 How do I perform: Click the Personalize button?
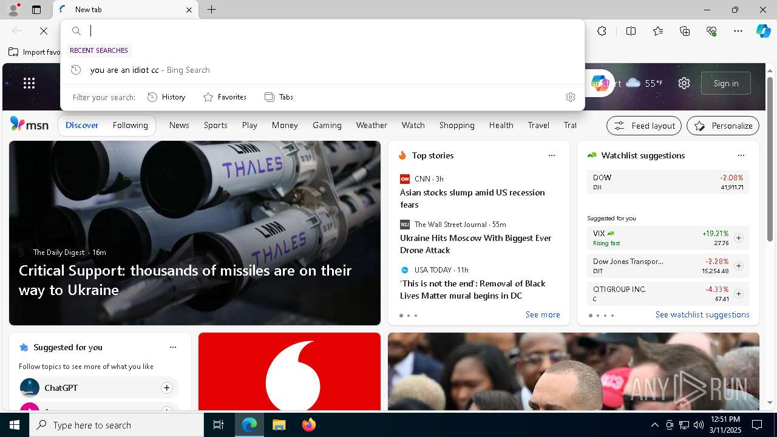tap(723, 126)
